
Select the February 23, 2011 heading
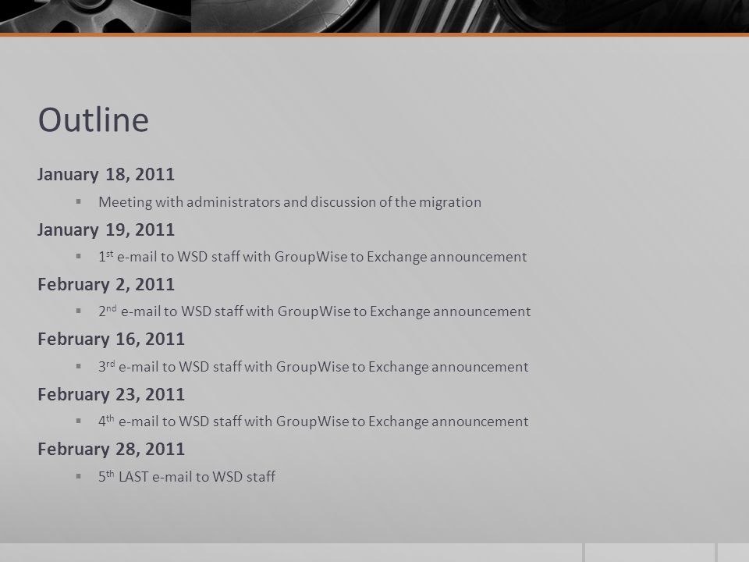click(112, 395)
